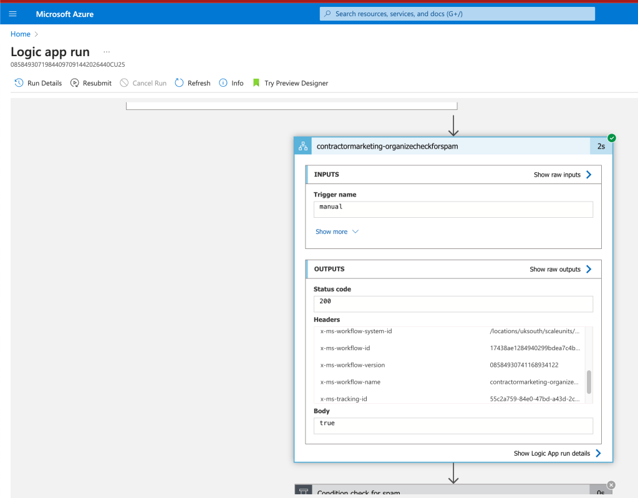Click the Status code field showing 200
638x498 pixels.
click(x=453, y=304)
